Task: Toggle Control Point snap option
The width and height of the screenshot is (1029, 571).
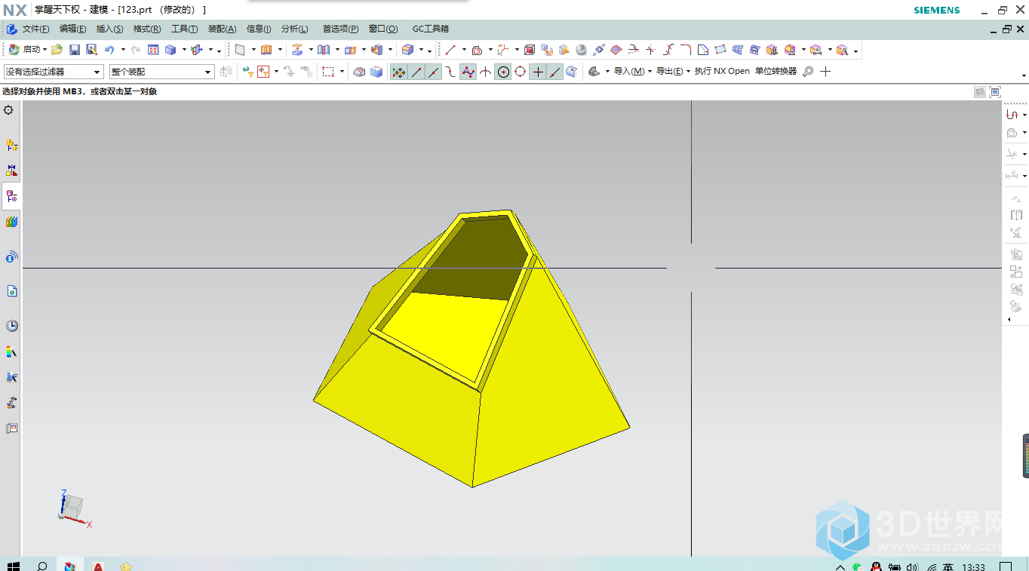Action: pyautogui.click(x=450, y=72)
